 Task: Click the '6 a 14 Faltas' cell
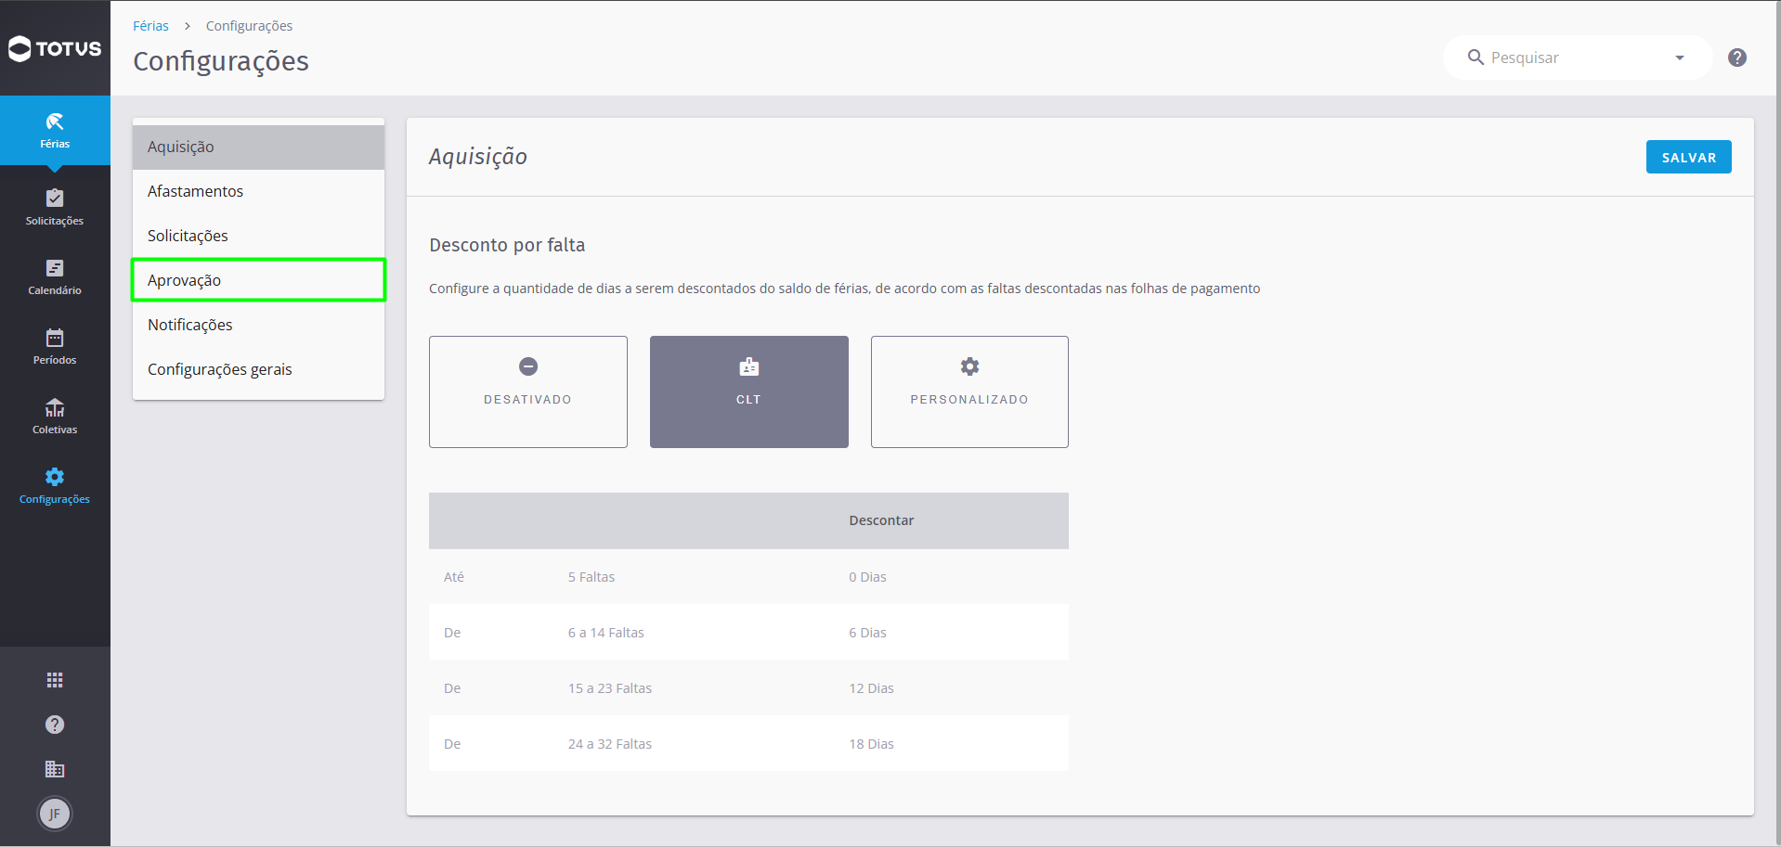(605, 633)
